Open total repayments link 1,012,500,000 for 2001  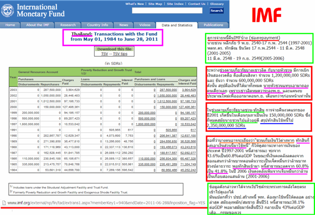coord(167,101)
